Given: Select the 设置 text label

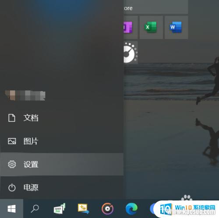Looking at the screenshot, I should pyautogui.click(x=31, y=164).
